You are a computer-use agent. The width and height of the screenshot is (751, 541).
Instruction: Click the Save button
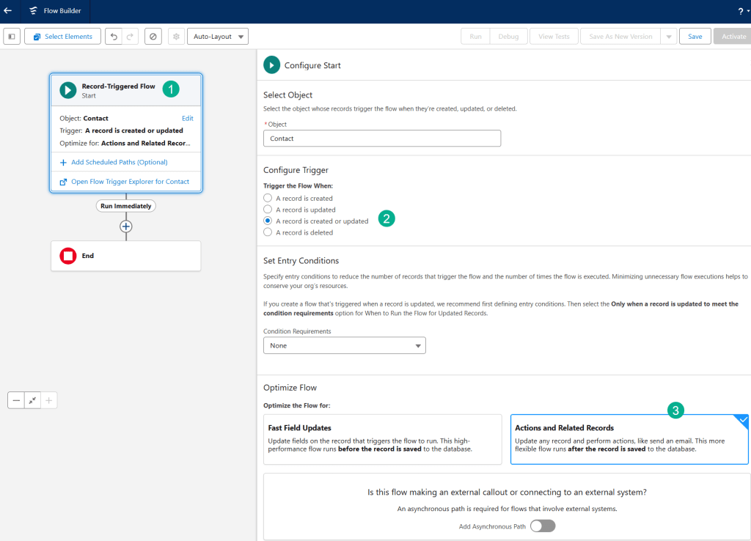(695, 37)
